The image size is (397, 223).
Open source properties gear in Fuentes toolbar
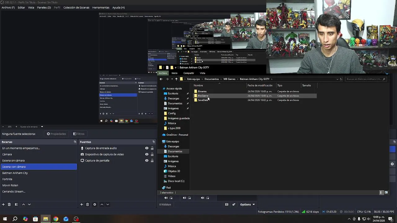tap(95, 204)
